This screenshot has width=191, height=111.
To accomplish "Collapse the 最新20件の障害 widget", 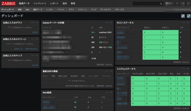I will 111,71.
